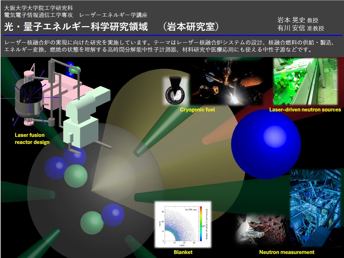344x258 pixels.
Task: Click associate professor name 有川 安信 准教授
Action: [x=300, y=28]
